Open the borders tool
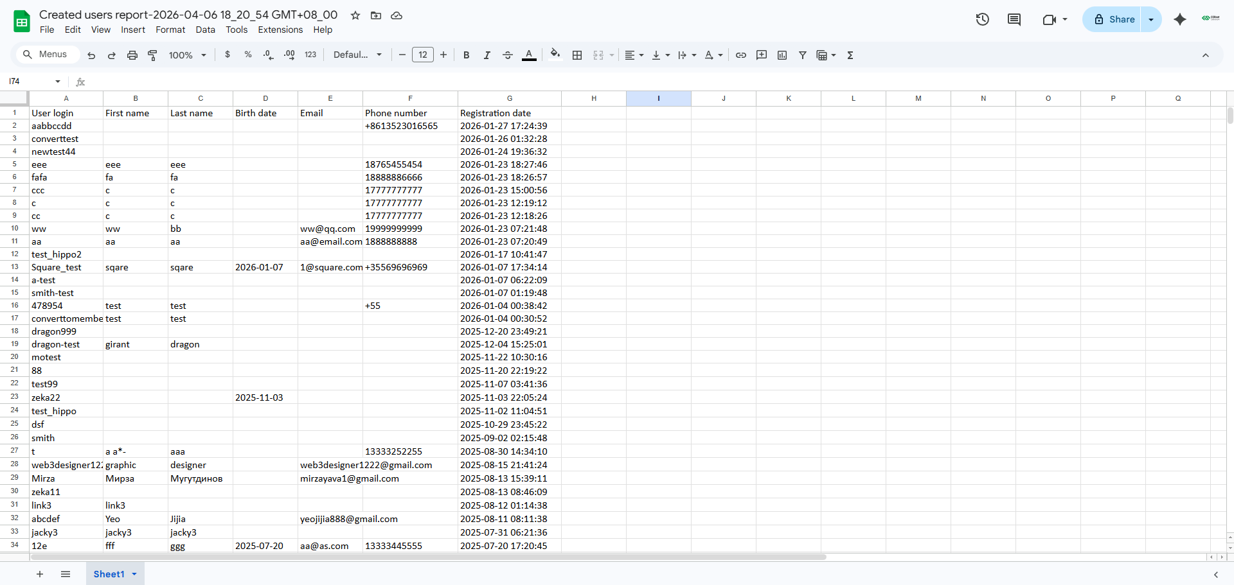Viewport: 1234px width, 585px height. click(577, 55)
